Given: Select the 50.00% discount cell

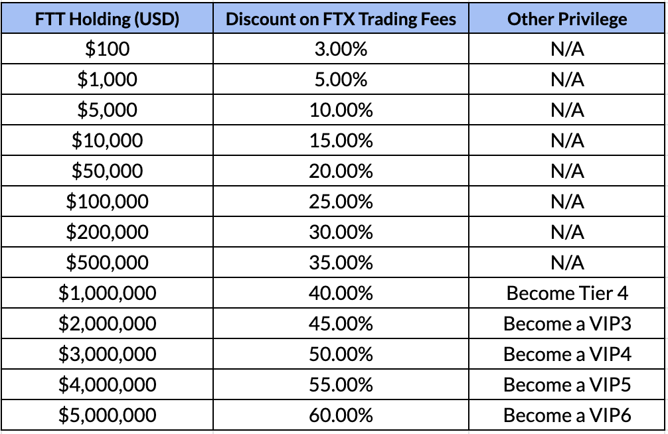Looking at the screenshot, I should click(341, 354).
